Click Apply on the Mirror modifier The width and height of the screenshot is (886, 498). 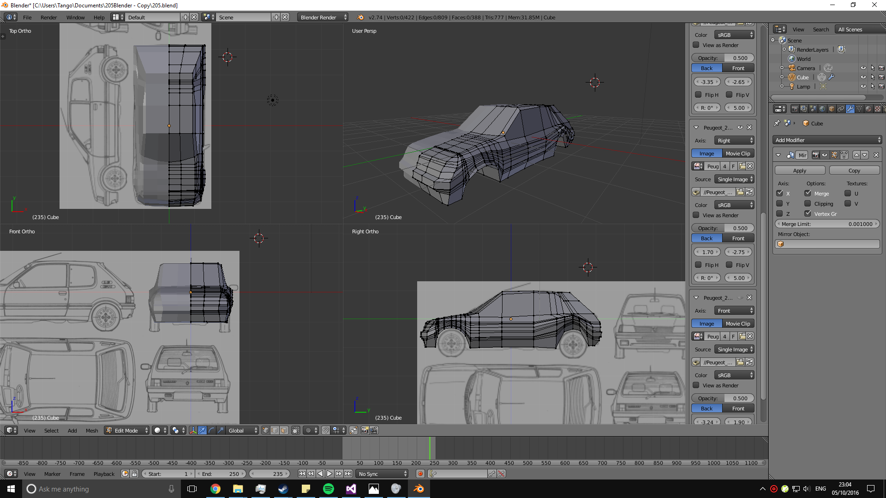(799, 170)
